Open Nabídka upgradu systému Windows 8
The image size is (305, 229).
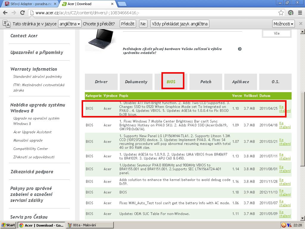[38, 108]
